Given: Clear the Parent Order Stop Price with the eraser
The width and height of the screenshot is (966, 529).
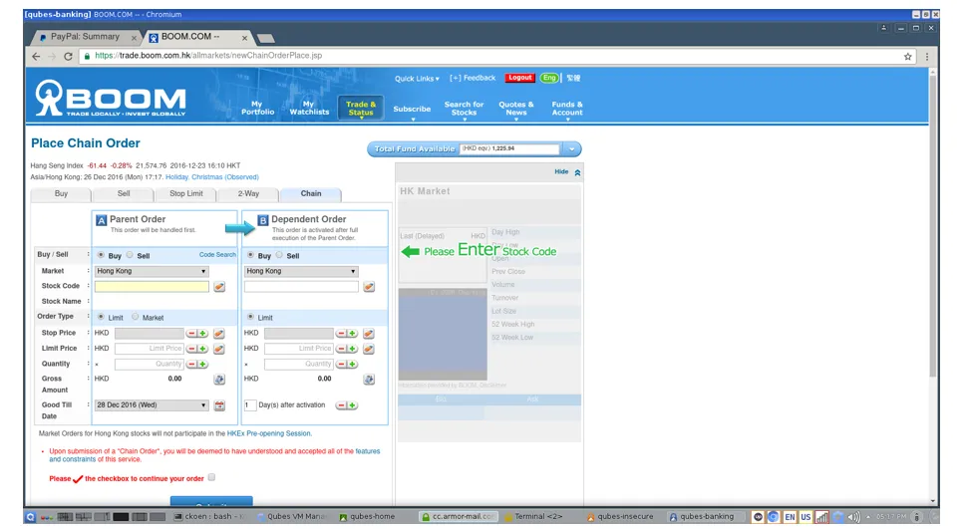Looking at the screenshot, I should [218, 333].
